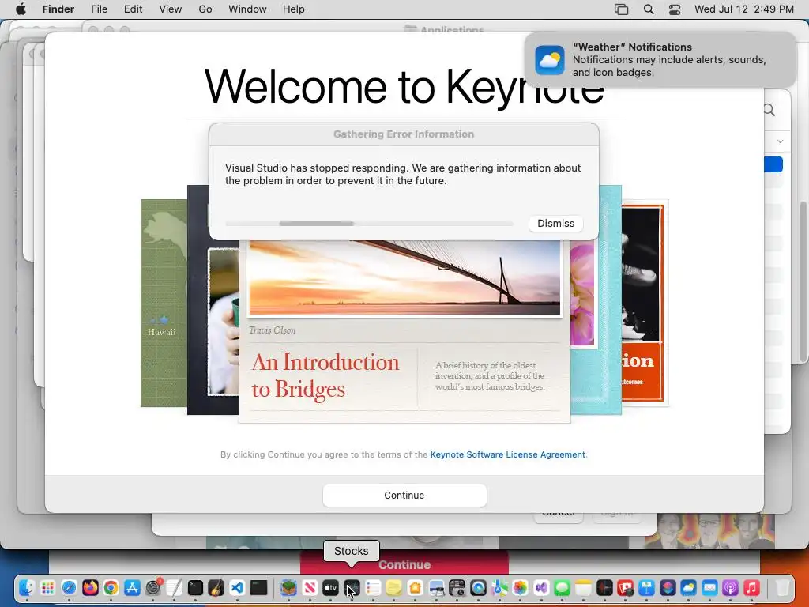Click the Stage Manager menu bar icon
Viewport: 809px width, 607px height.
click(x=621, y=9)
